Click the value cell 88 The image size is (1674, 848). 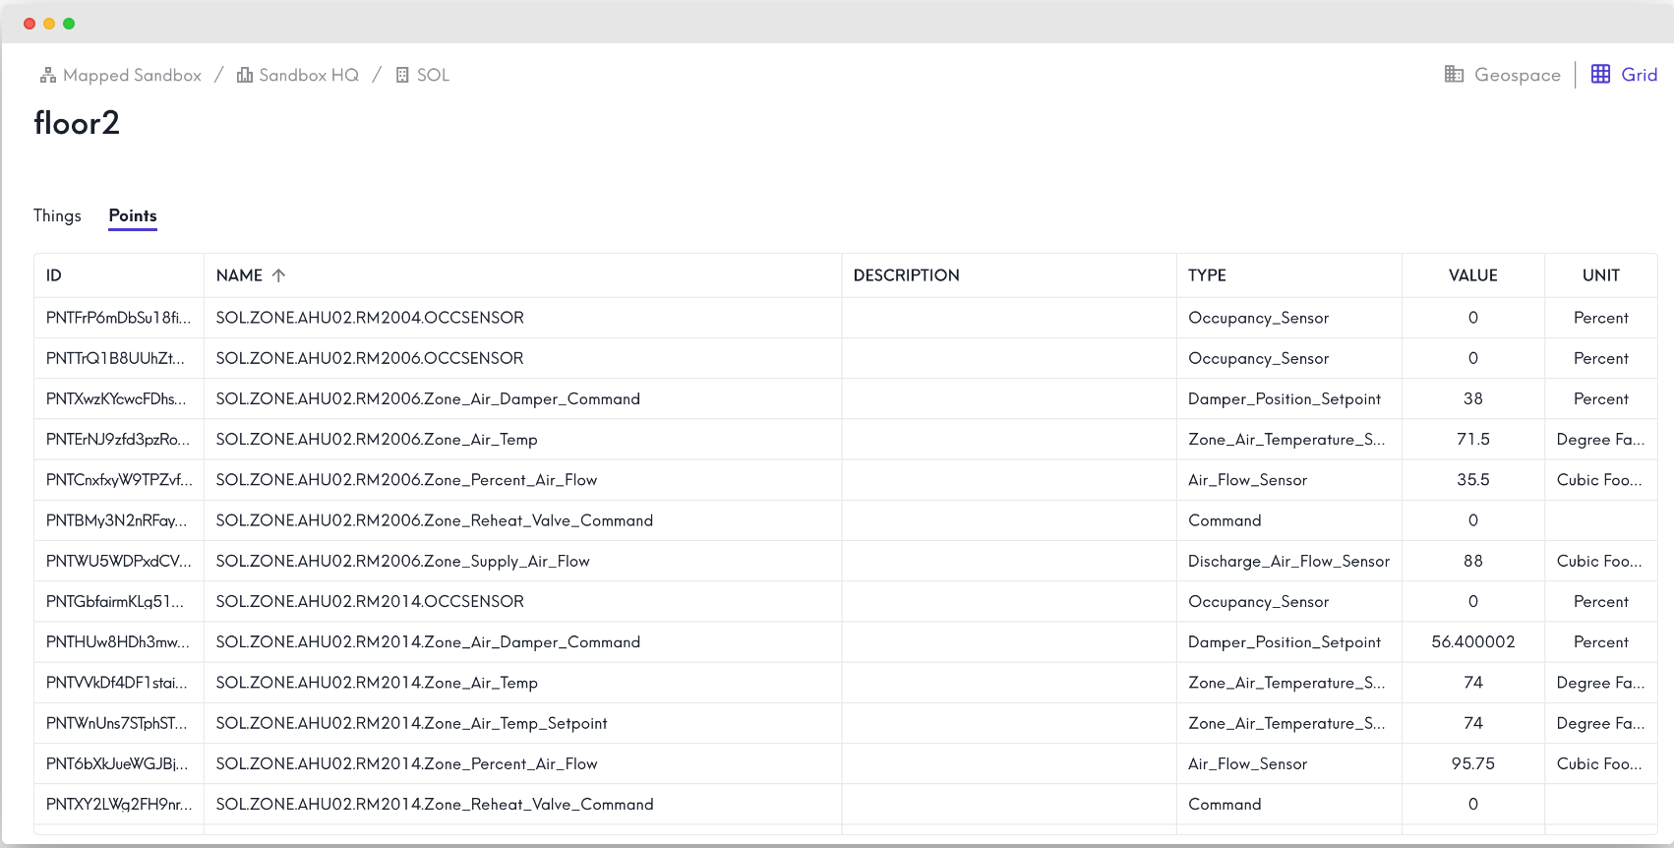[x=1473, y=561]
